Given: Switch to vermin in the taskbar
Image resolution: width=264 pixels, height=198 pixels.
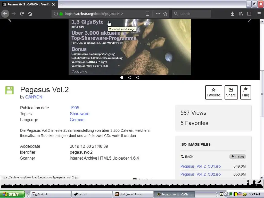Looking at the screenshot, I should 92,194.
